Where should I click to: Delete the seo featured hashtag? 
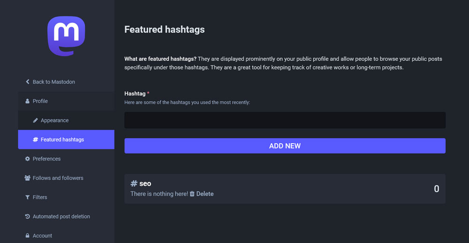click(x=204, y=194)
